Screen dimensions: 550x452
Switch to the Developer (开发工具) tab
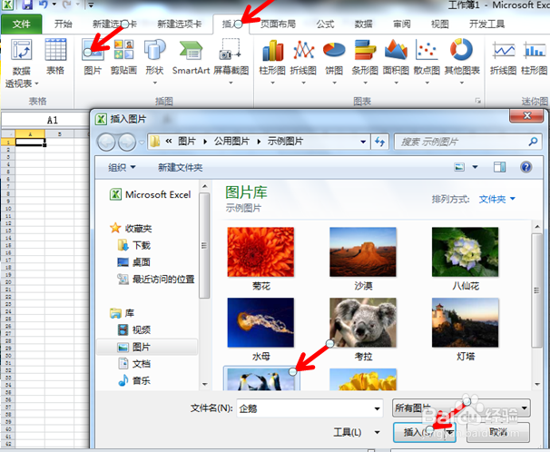coord(486,24)
